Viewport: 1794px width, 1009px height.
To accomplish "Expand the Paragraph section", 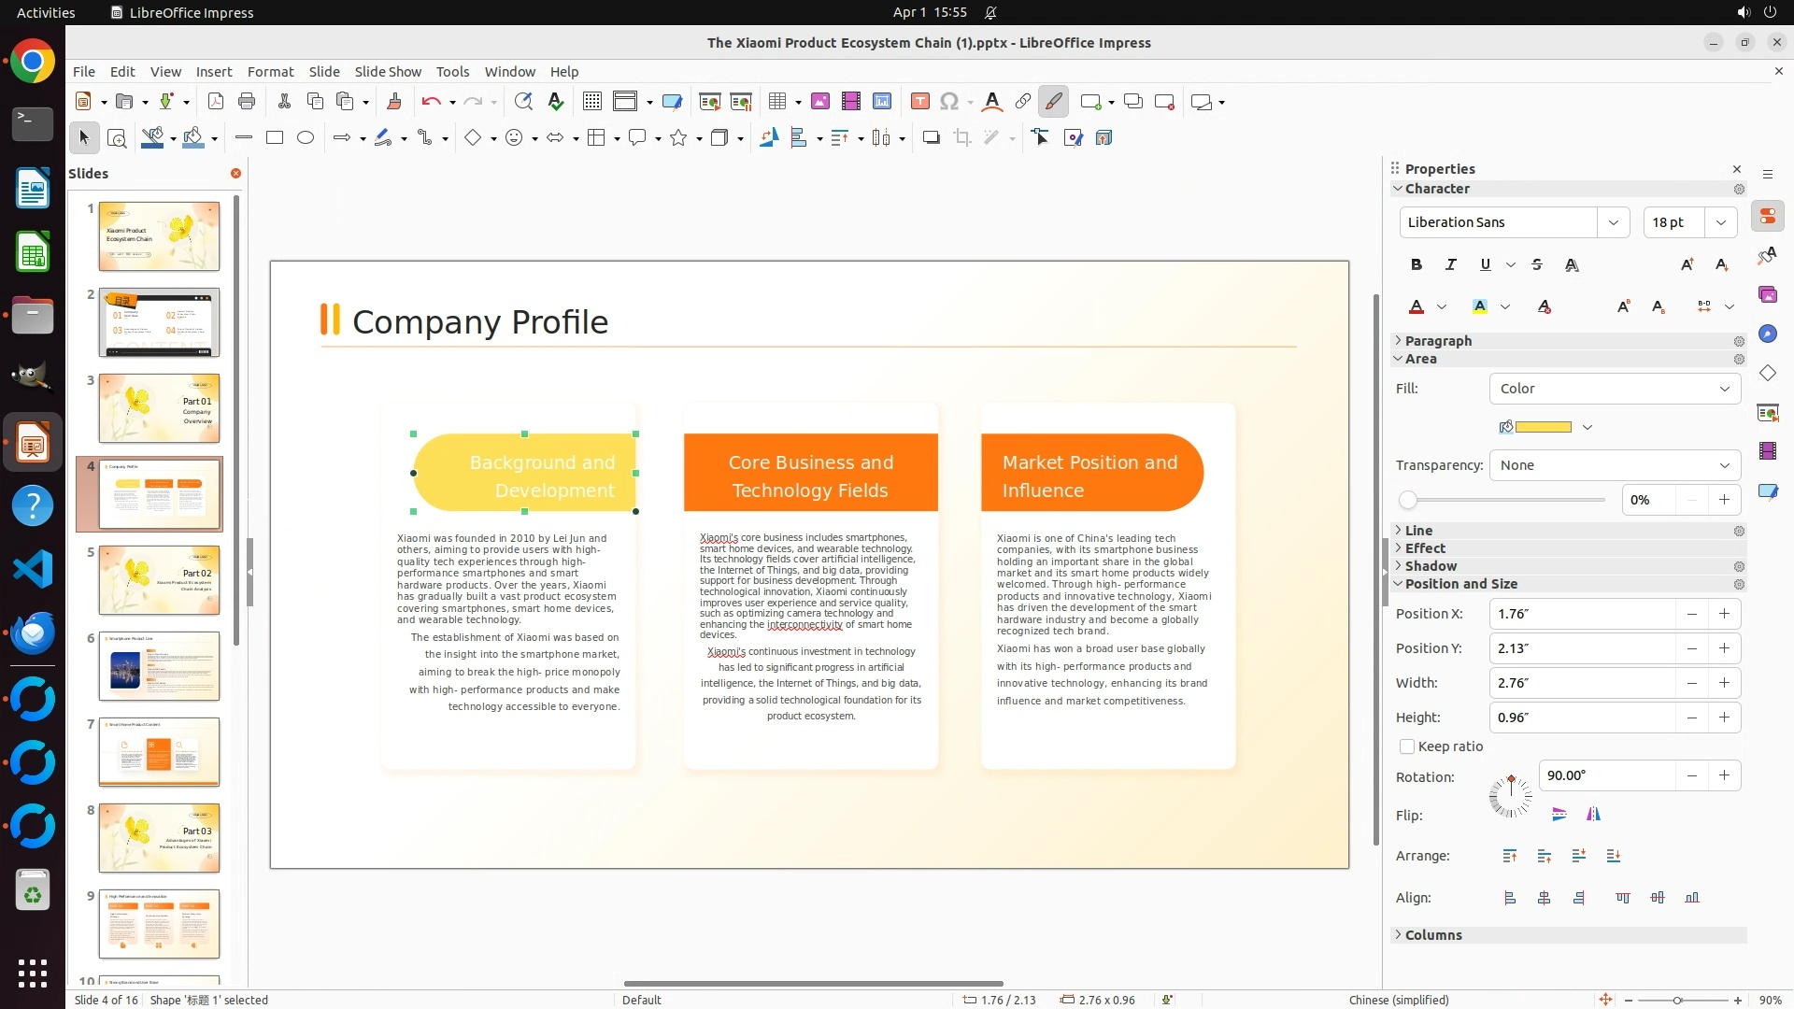I will point(1438,341).
